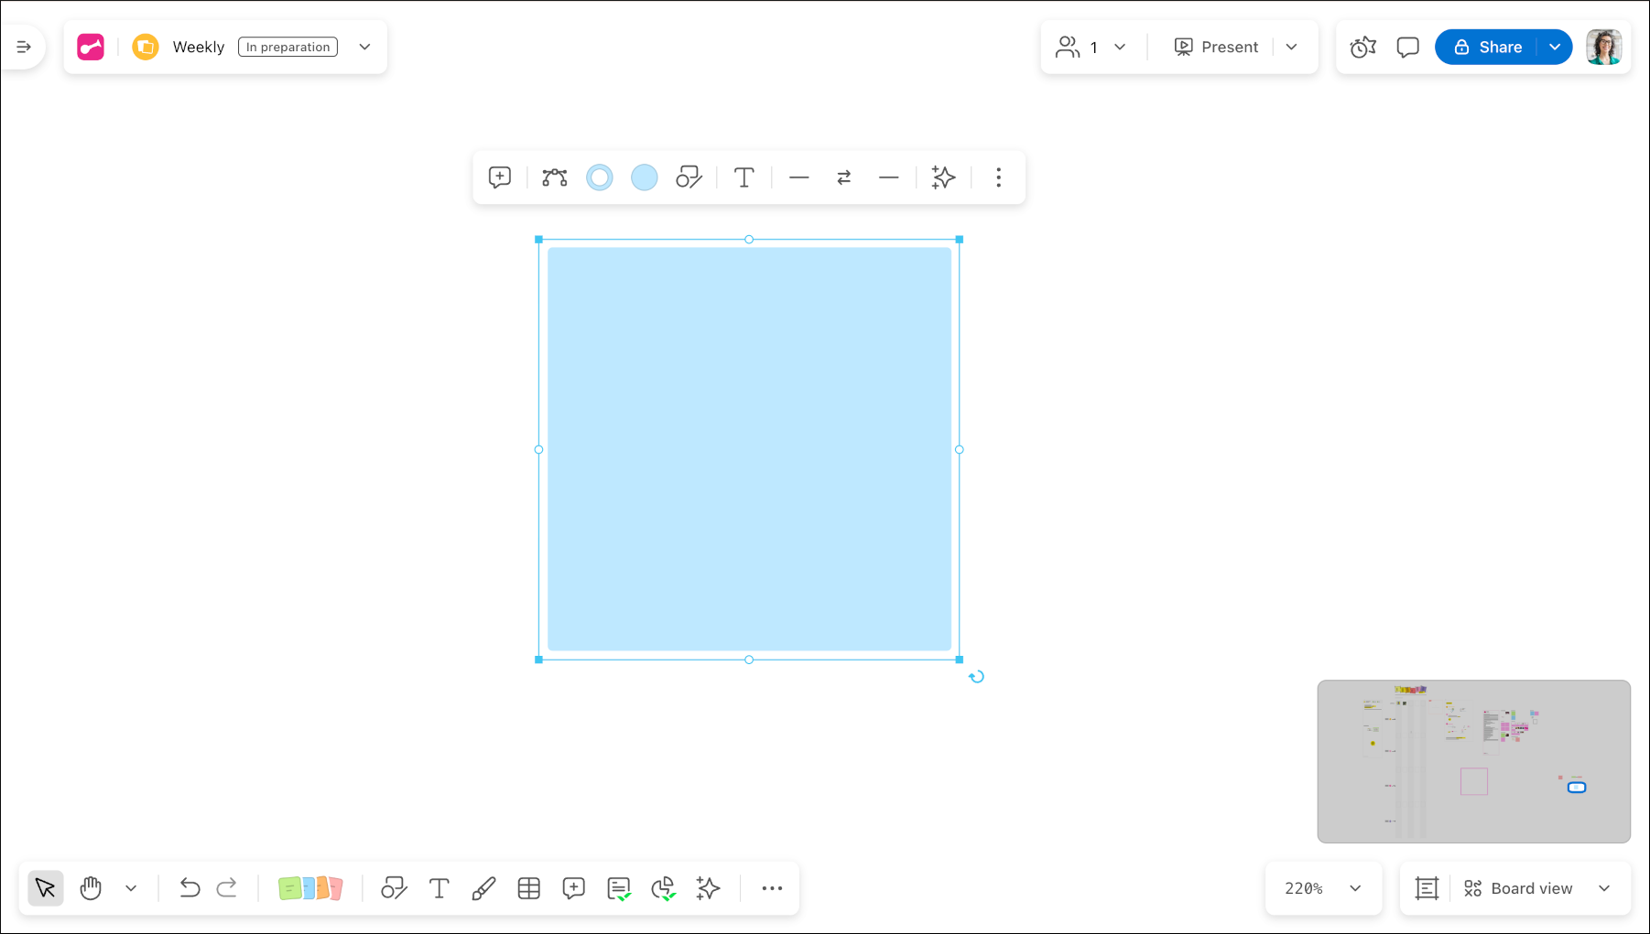The image size is (1650, 934).
Task: Add a comment with the comment tool
Action: [x=573, y=887]
